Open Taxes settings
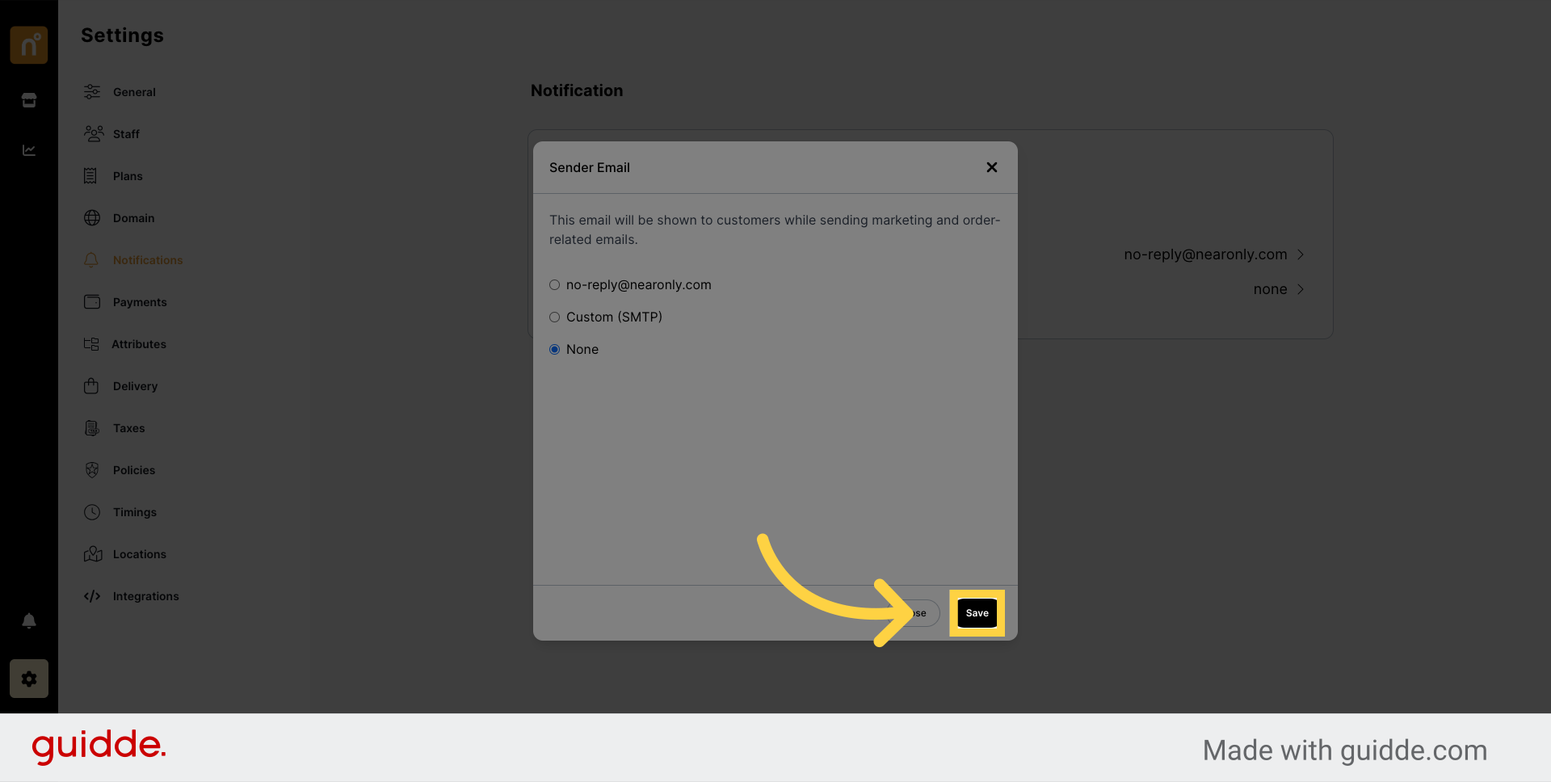Screen dimensions: 1551x782 129,428
